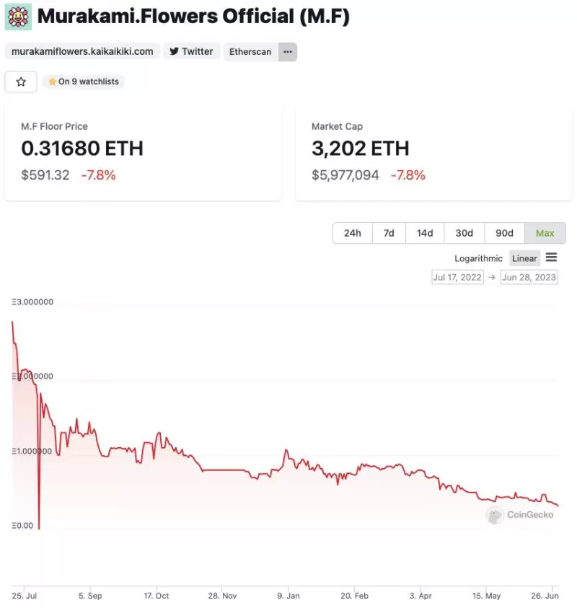Click the Jul 17, 2022 start date field
577x608 pixels.
pos(457,277)
